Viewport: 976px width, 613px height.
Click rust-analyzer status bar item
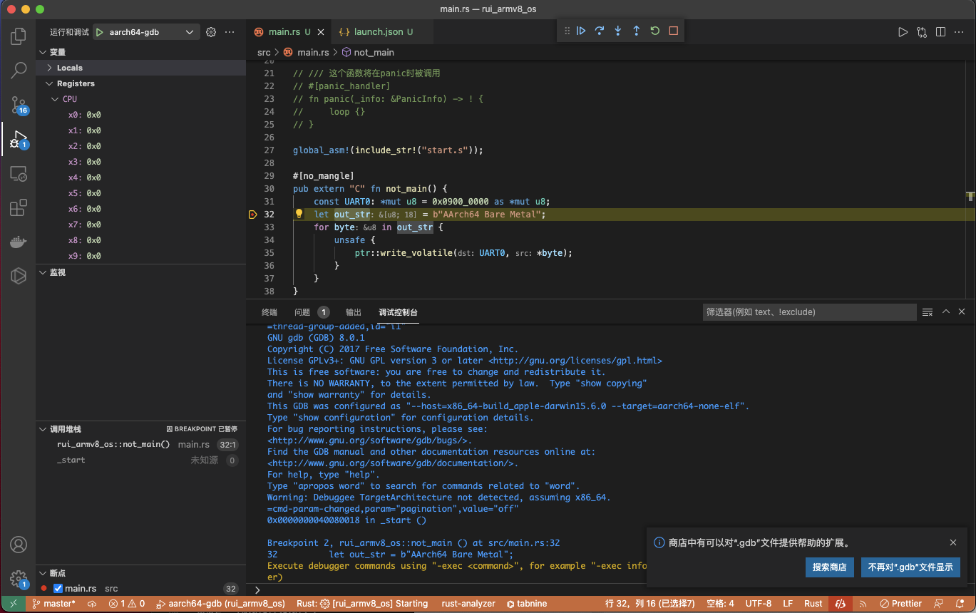(x=468, y=604)
